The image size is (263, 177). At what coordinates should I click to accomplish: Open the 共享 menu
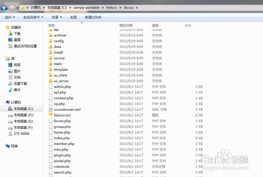57,17
